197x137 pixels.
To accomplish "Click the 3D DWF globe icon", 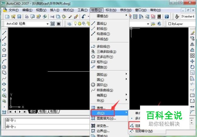I will (45, 17).
